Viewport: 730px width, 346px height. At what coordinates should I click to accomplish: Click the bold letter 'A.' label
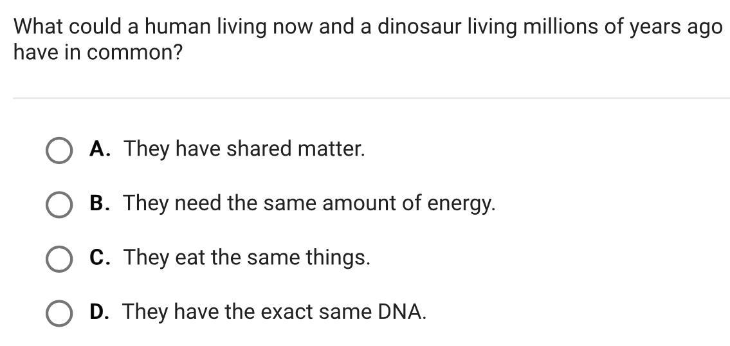click(x=101, y=149)
